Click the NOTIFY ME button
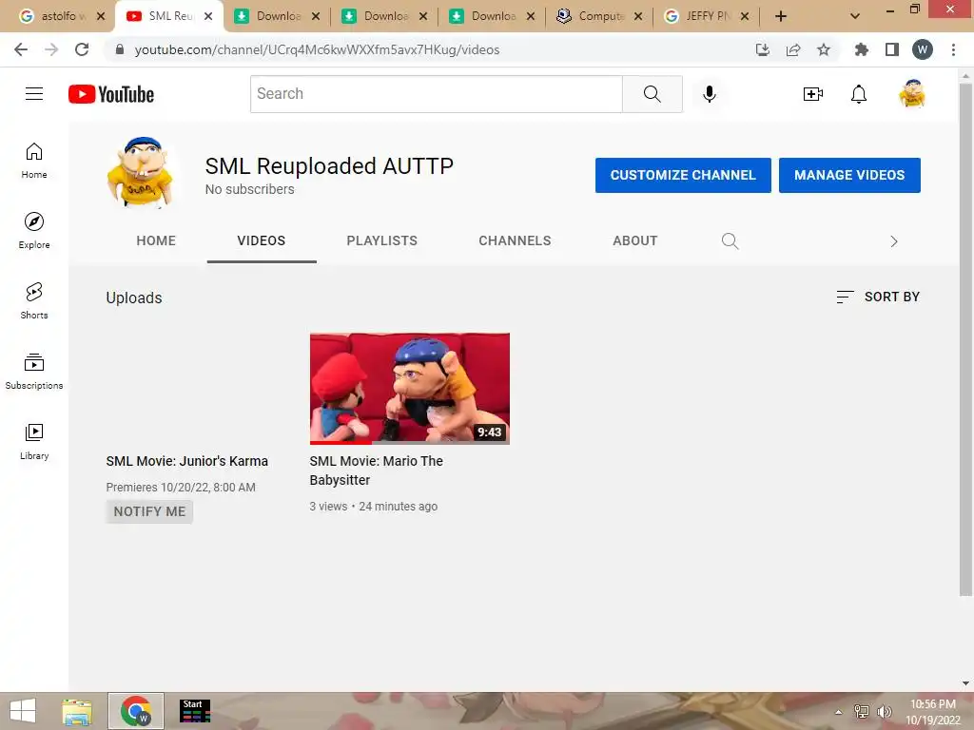This screenshot has width=974, height=730. click(149, 511)
